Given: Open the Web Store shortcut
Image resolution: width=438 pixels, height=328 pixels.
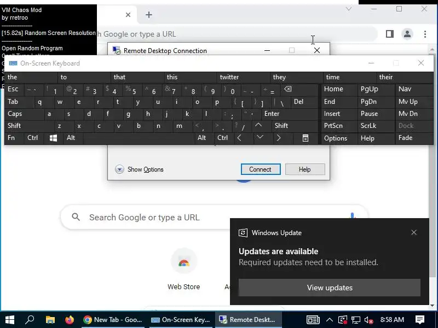Looking at the screenshot, I should click(x=183, y=269).
